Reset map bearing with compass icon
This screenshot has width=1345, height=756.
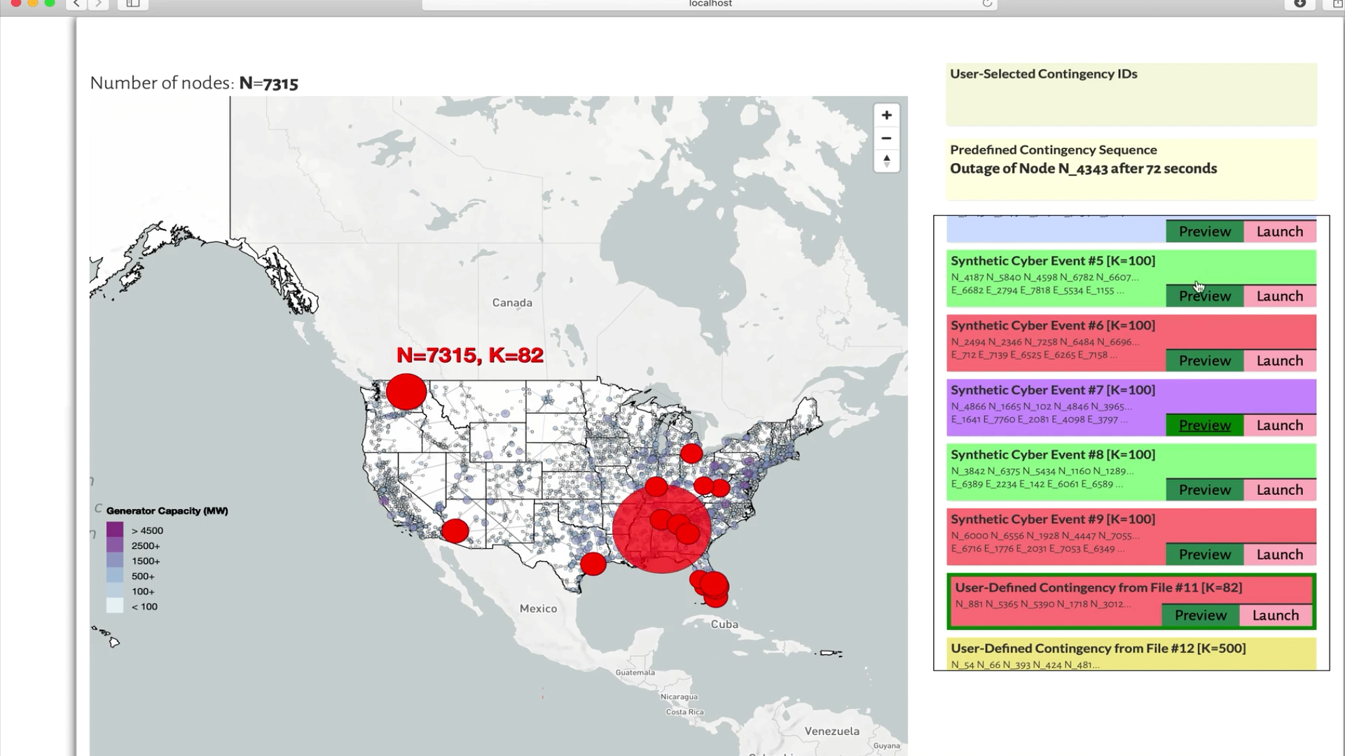pos(886,161)
